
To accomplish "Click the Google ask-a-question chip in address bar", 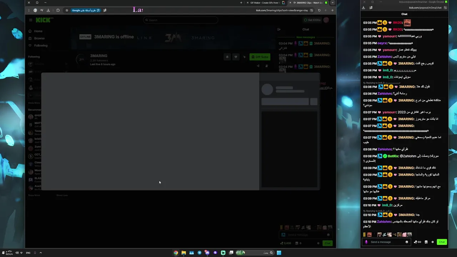I will click(86, 10).
